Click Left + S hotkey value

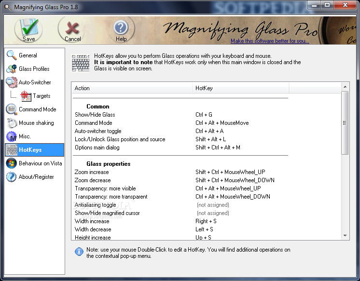[204, 229]
